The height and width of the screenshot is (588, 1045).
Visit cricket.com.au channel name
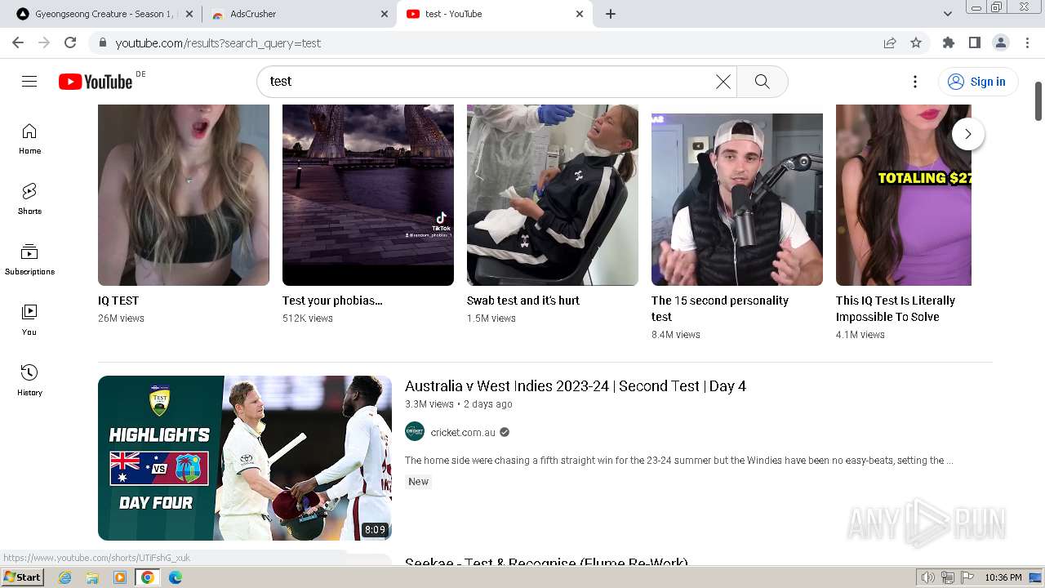(463, 432)
